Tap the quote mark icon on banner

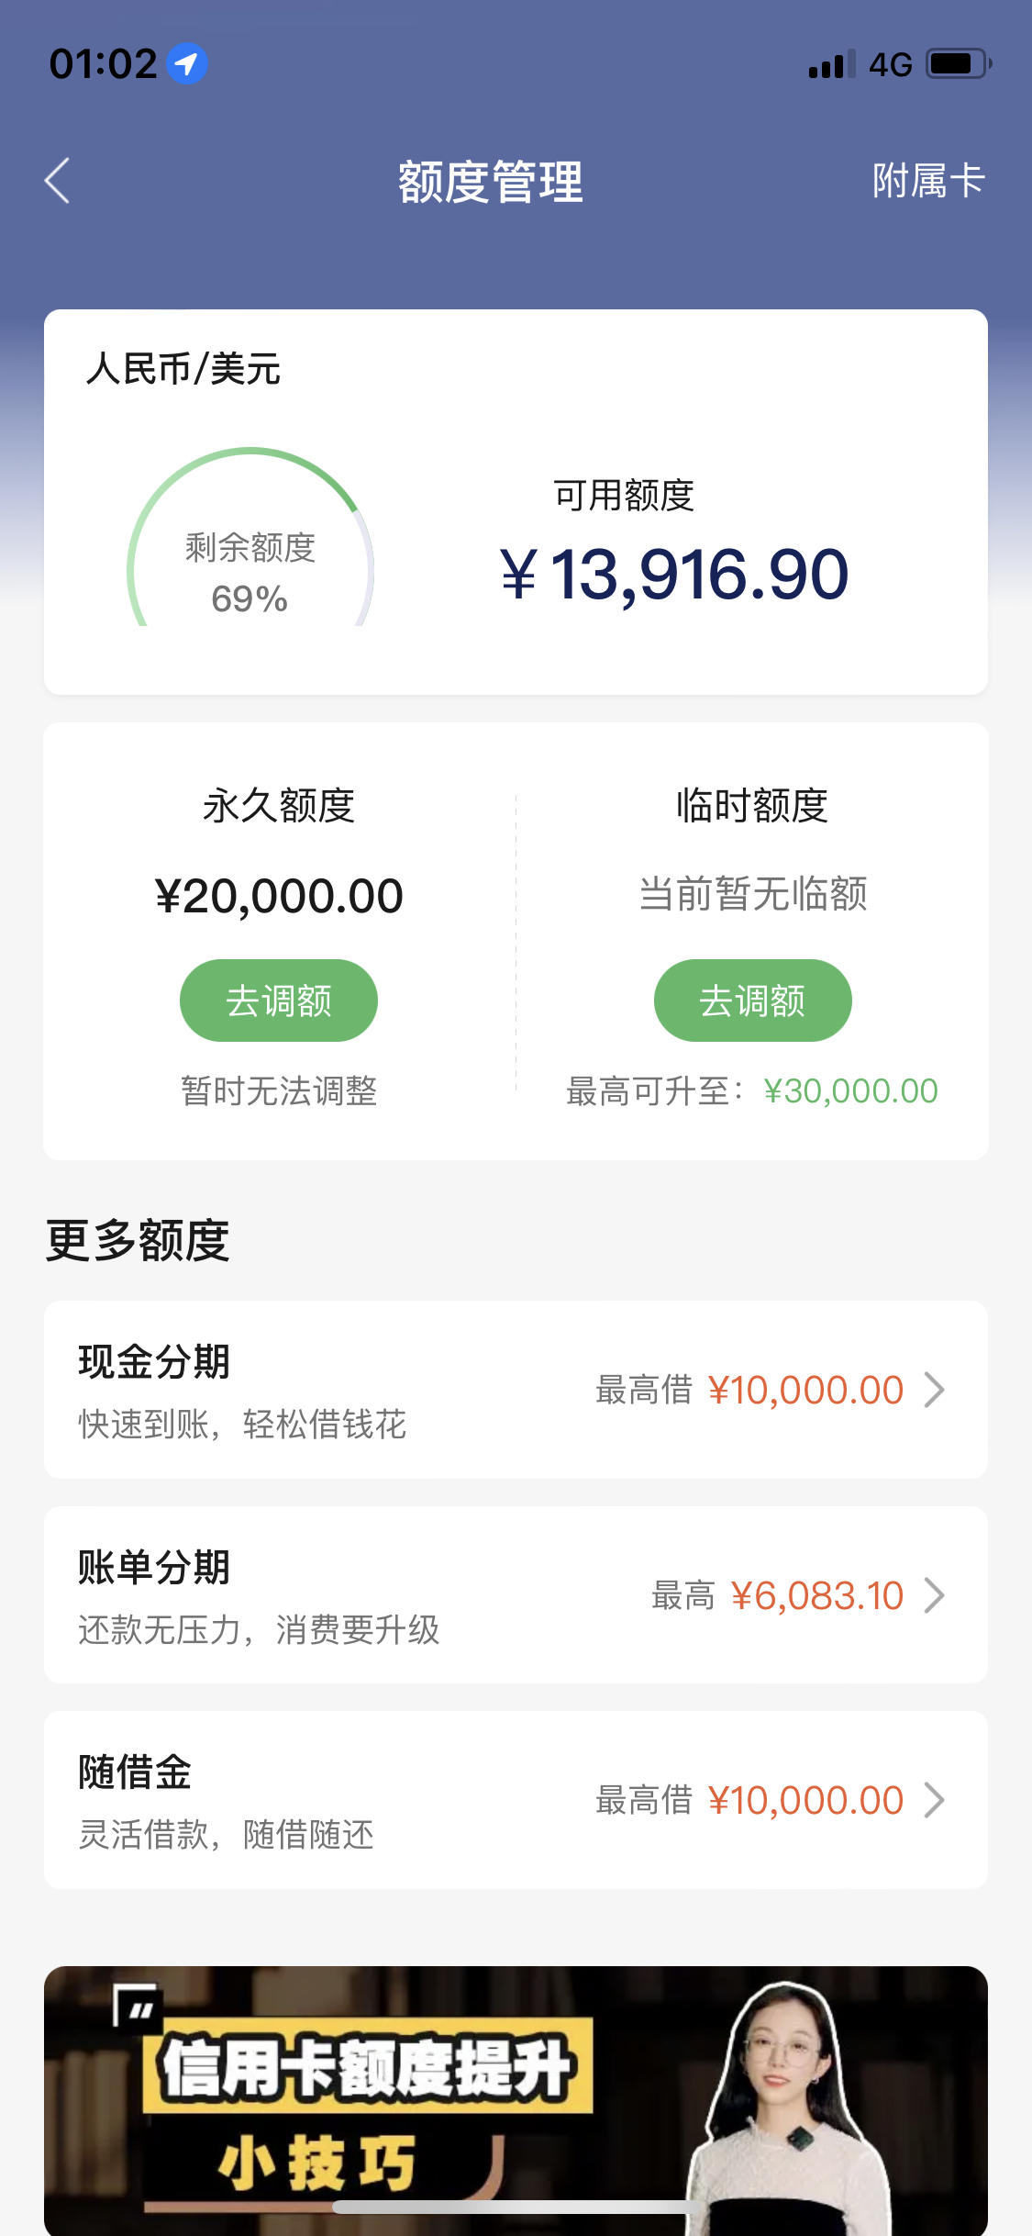[x=138, y=2007]
